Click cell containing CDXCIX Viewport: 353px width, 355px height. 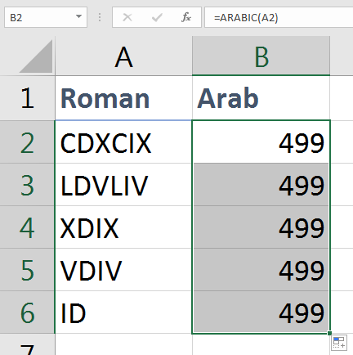click(123, 142)
